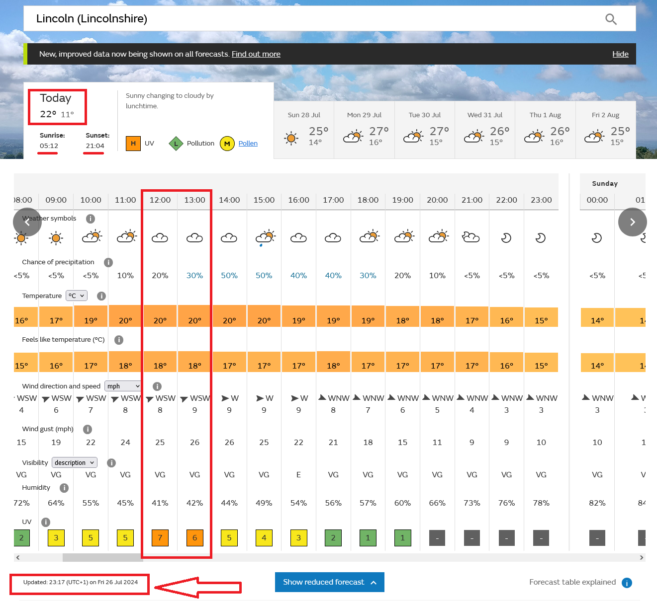Viewport: 657px width, 603px height.
Task: Click the search magnifier icon
Action: (611, 19)
